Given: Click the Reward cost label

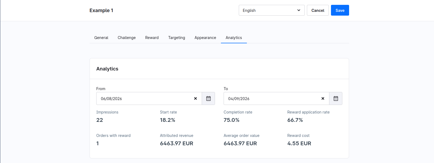Looking at the screenshot, I should (298, 136).
